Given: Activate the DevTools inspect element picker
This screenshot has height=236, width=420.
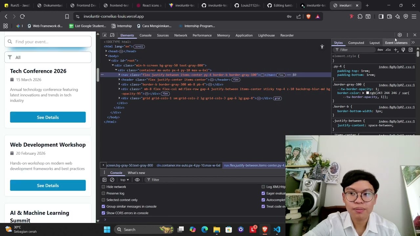Looking at the screenshot, I should [x=104, y=35].
